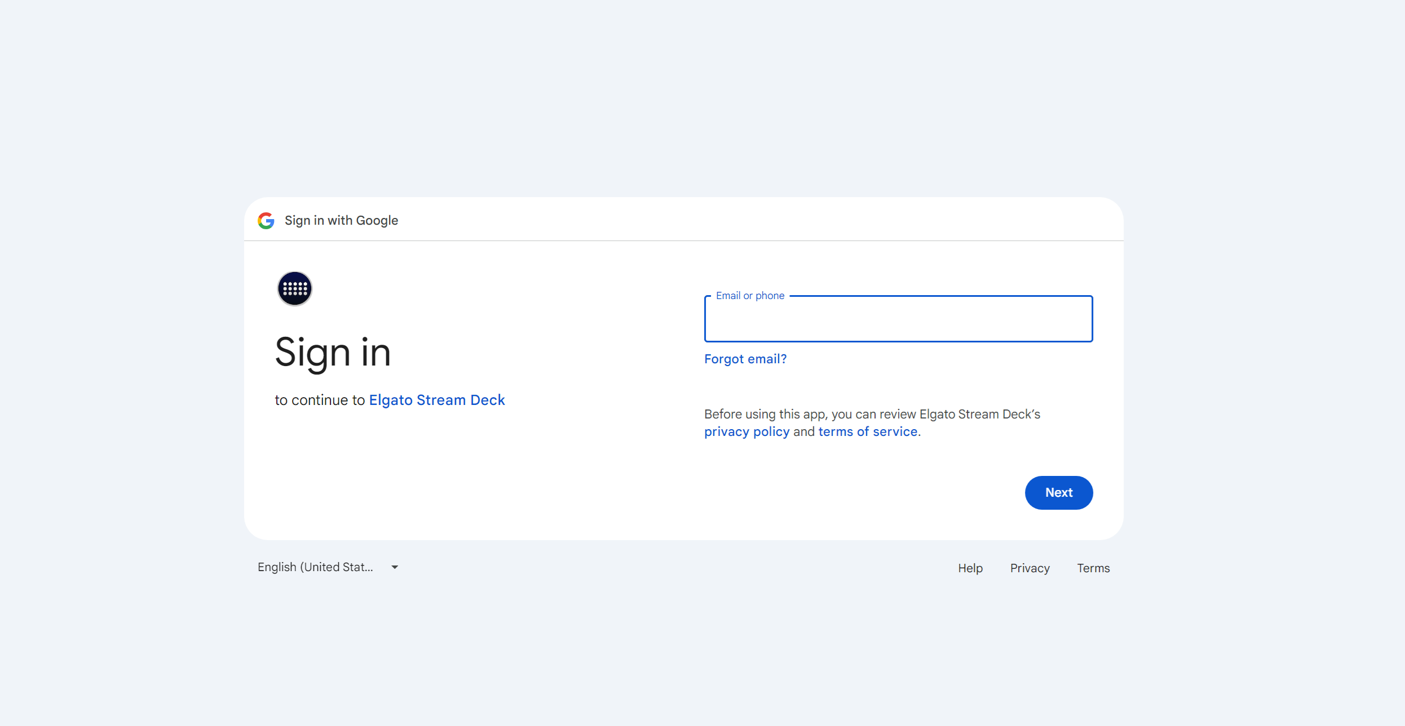Click the Forgot email? link
The width and height of the screenshot is (1405, 726).
[745, 359]
